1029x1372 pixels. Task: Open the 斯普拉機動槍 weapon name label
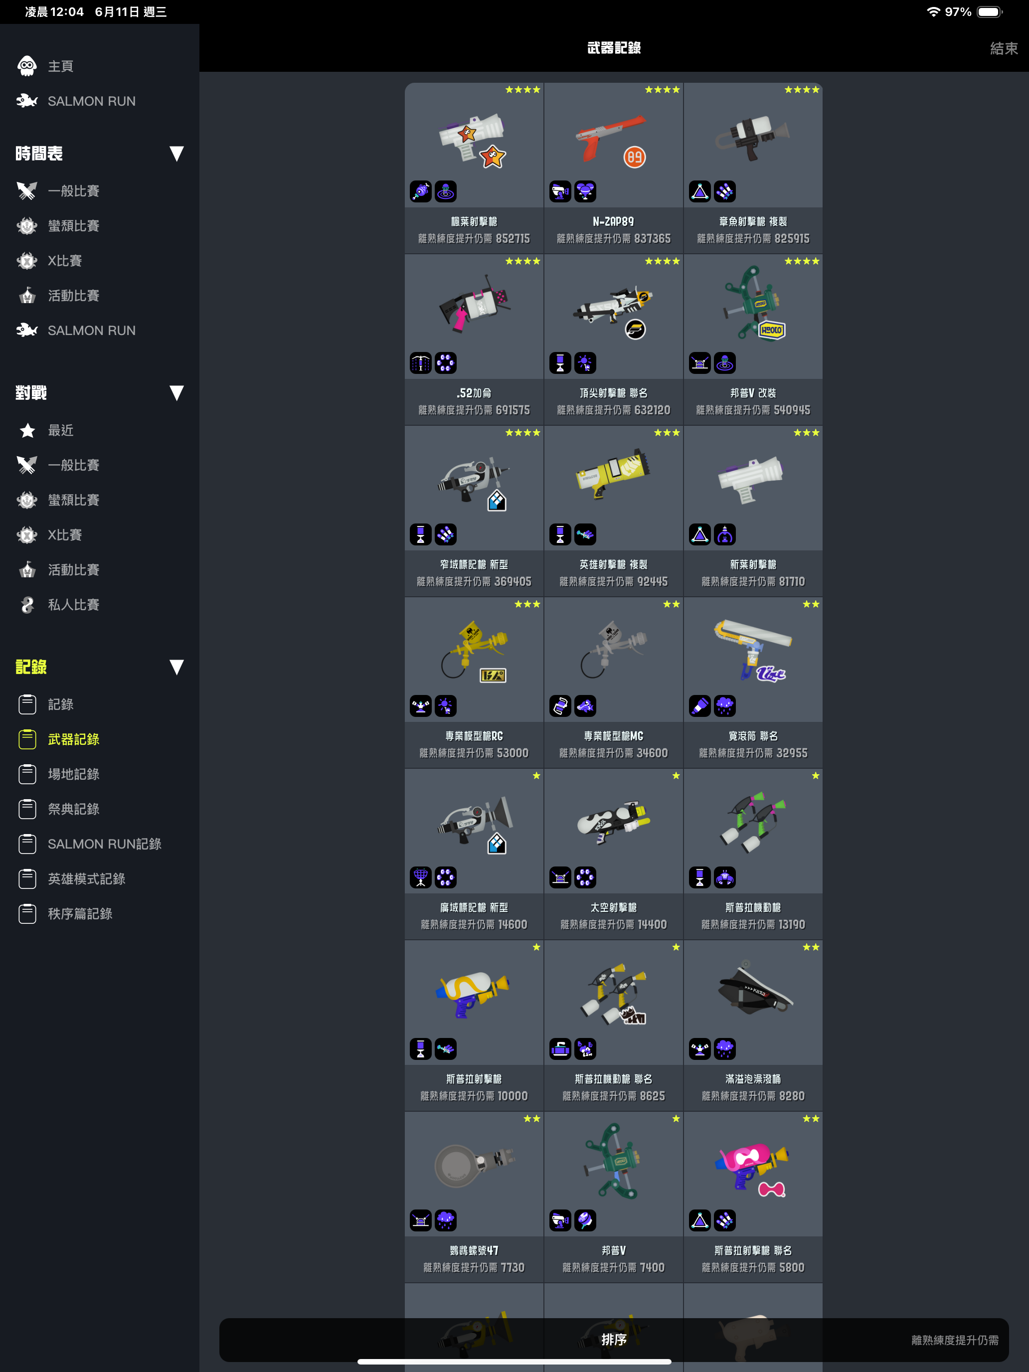(753, 907)
